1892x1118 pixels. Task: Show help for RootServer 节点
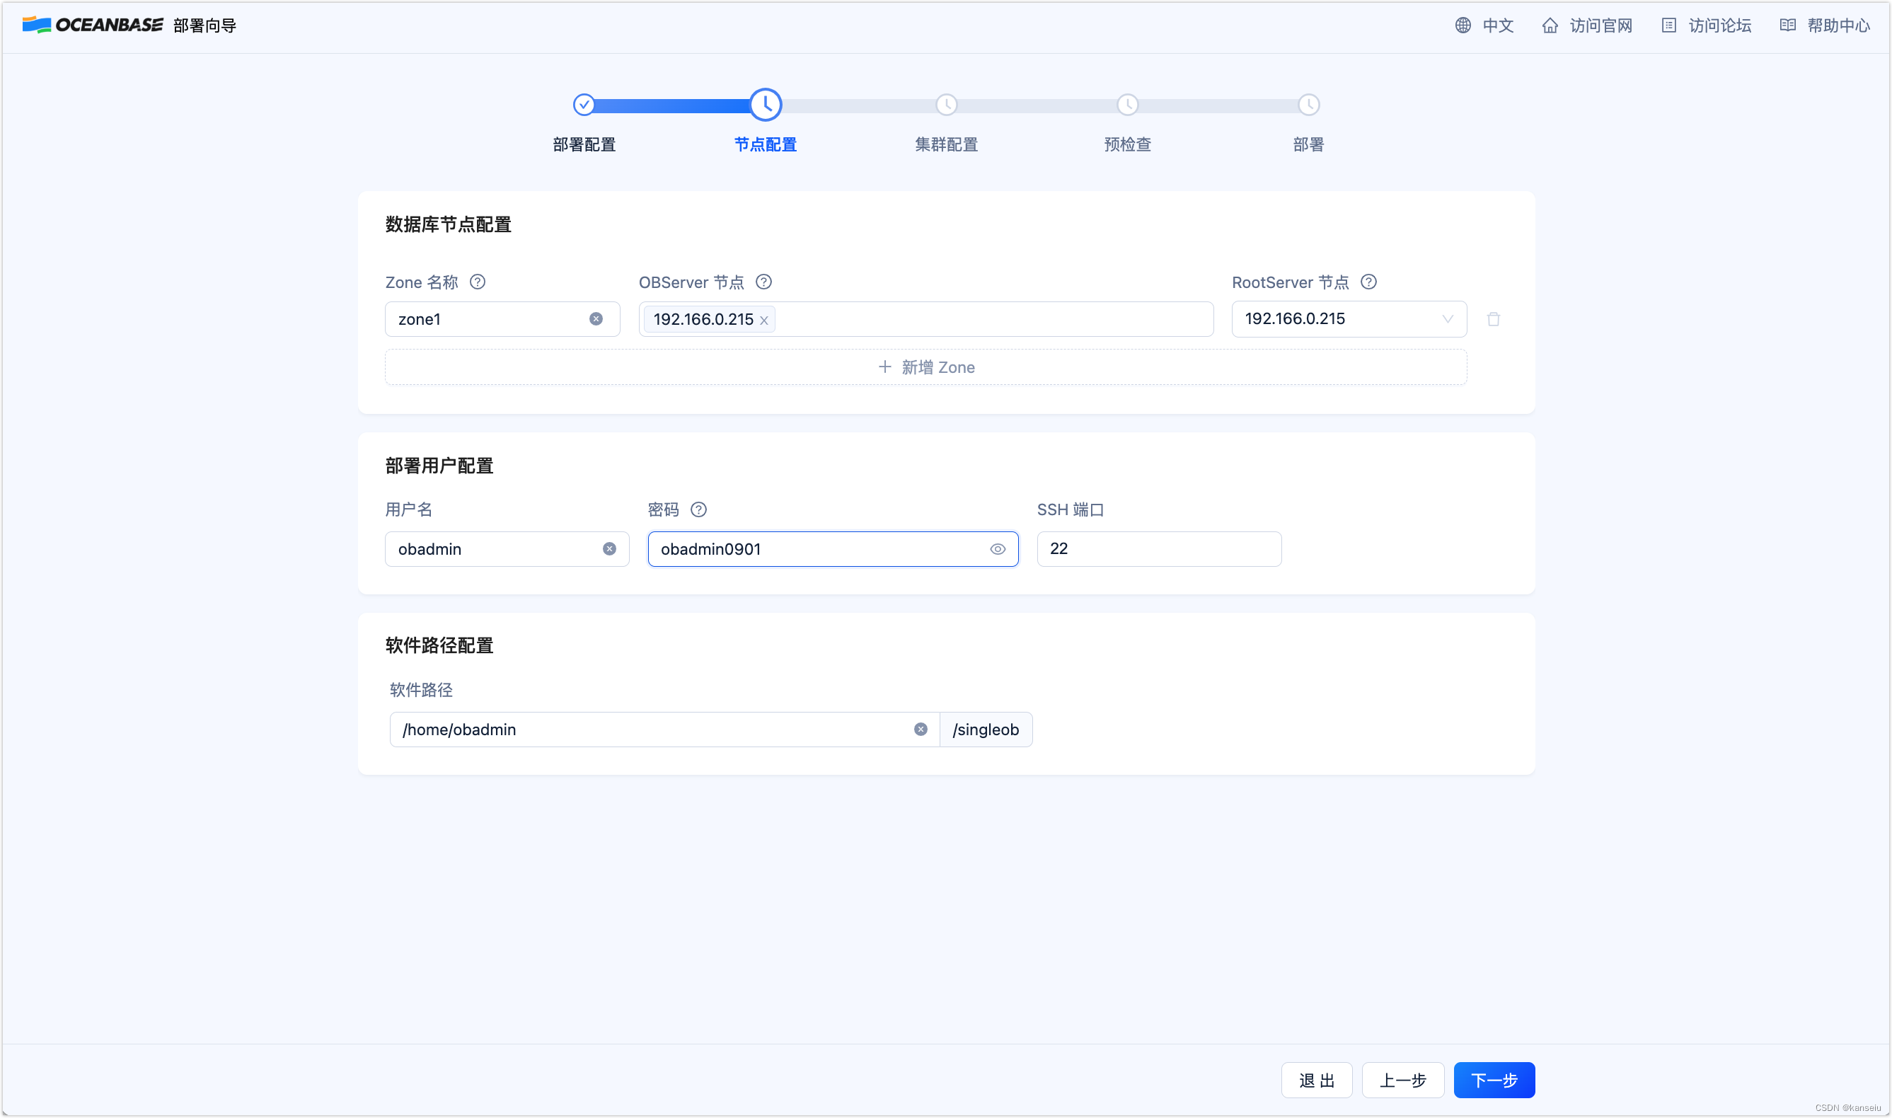(1368, 282)
